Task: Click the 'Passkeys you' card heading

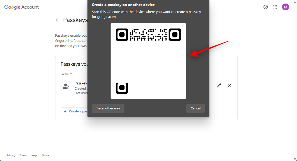Action: coord(74,64)
